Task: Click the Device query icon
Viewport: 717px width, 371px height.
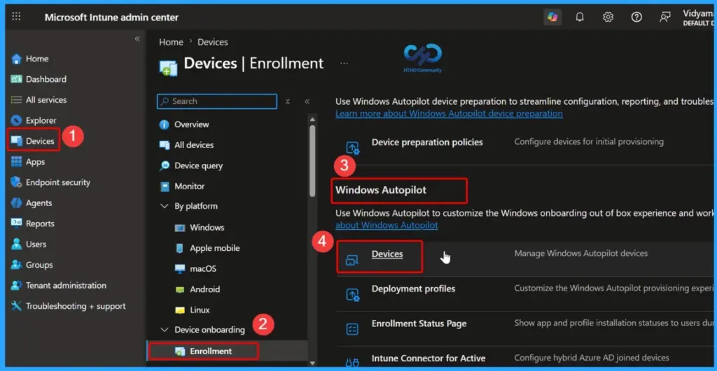Action: click(x=164, y=166)
